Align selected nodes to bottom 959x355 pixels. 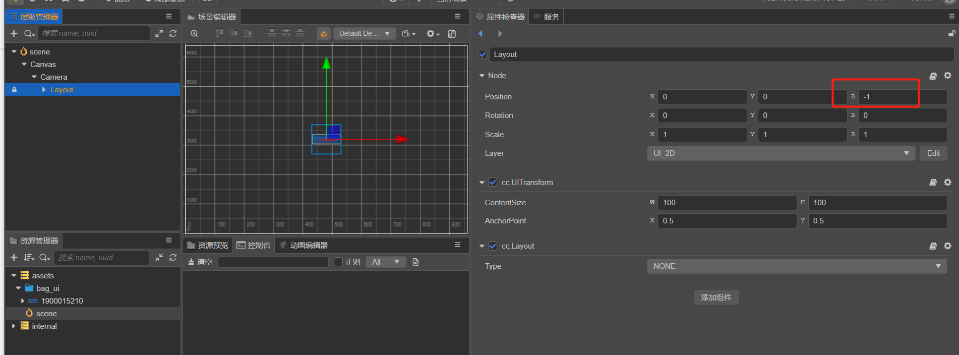tap(248, 33)
